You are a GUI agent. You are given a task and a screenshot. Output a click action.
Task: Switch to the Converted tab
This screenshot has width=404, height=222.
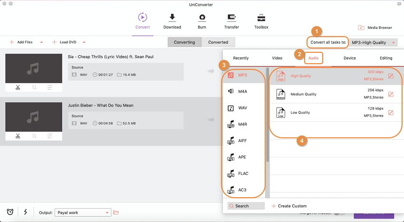coord(218,42)
